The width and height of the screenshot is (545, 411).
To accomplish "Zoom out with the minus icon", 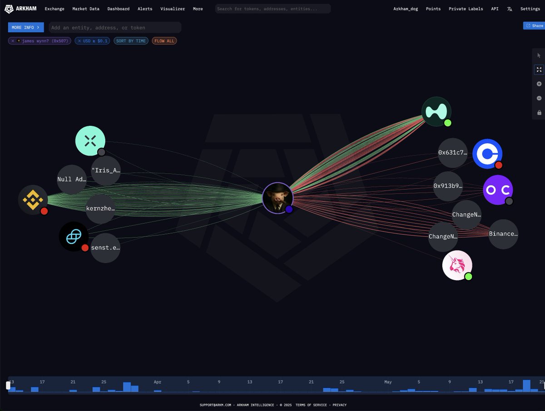I will (x=539, y=98).
